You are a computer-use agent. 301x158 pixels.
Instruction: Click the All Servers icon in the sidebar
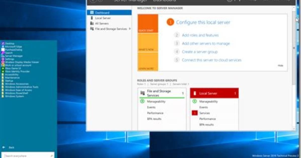(92, 23)
